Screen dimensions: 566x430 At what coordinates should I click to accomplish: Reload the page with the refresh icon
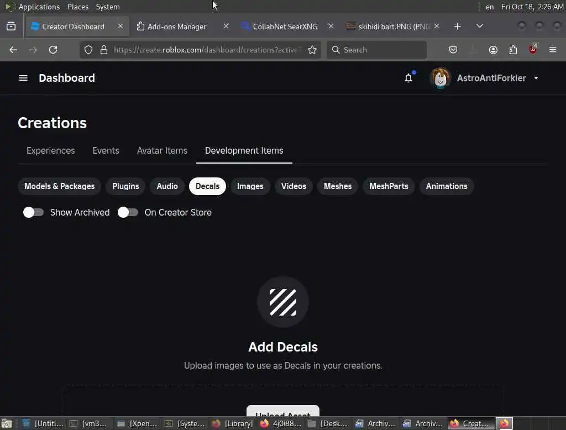[53, 50]
